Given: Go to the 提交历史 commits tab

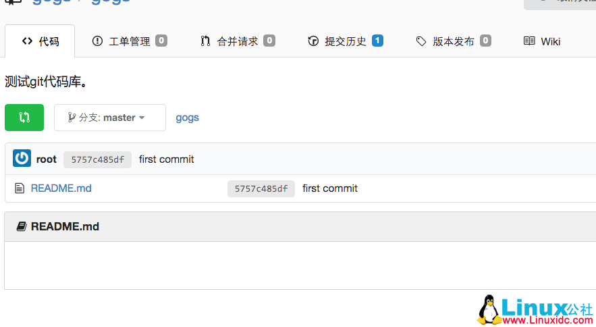Looking at the screenshot, I should 345,41.
